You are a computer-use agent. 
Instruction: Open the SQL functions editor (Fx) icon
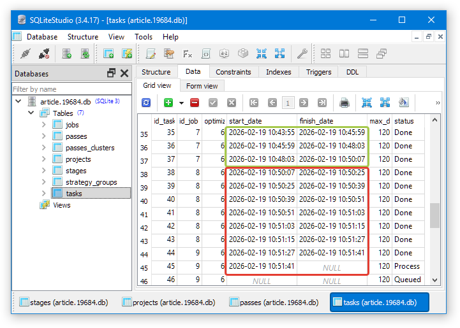click(188, 54)
